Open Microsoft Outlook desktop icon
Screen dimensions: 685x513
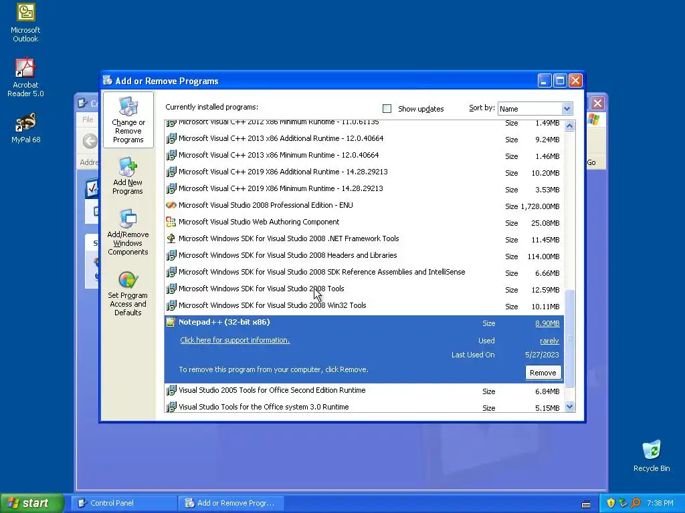coord(26,23)
